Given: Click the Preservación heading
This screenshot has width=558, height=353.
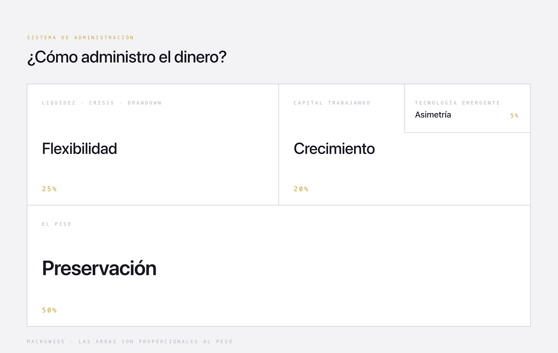Looking at the screenshot, I should [x=99, y=268].
